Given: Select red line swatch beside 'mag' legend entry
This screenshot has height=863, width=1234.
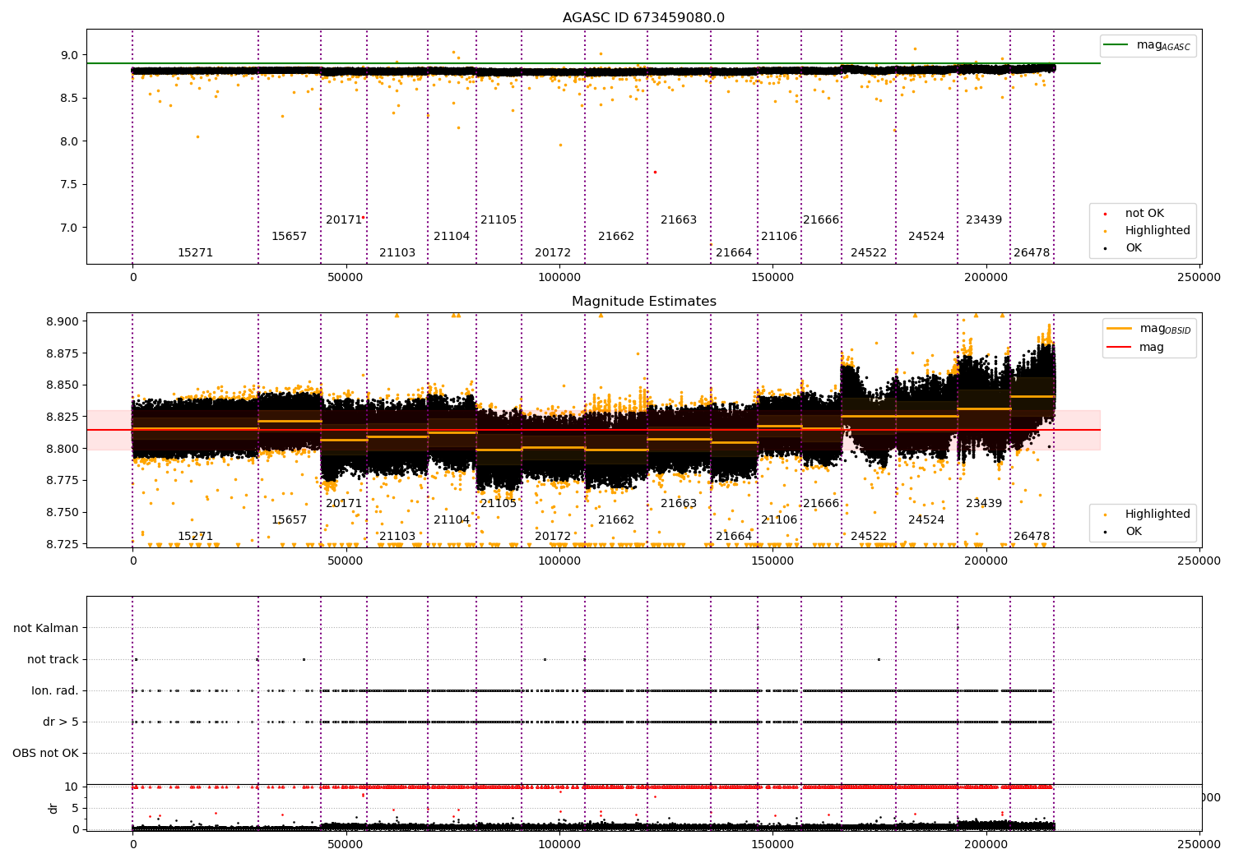Looking at the screenshot, I should point(1119,347).
